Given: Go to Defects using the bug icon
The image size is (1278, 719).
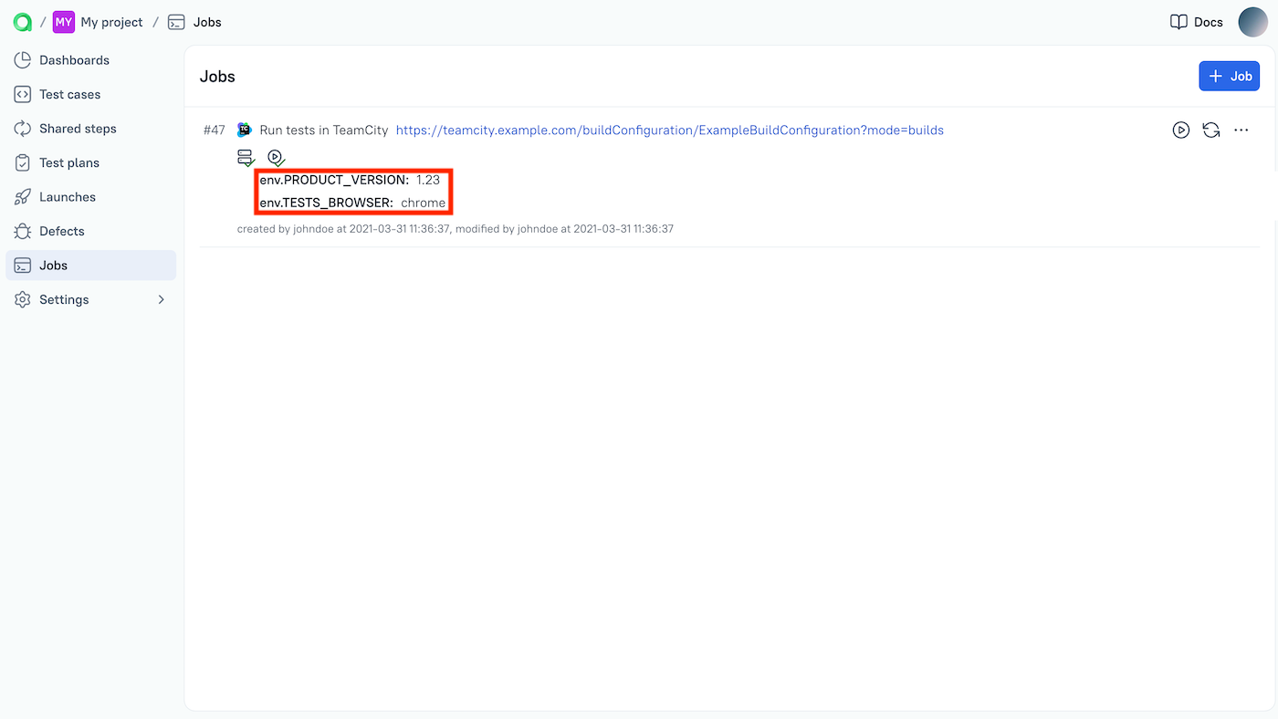Looking at the screenshot, I should coord(22,231).
